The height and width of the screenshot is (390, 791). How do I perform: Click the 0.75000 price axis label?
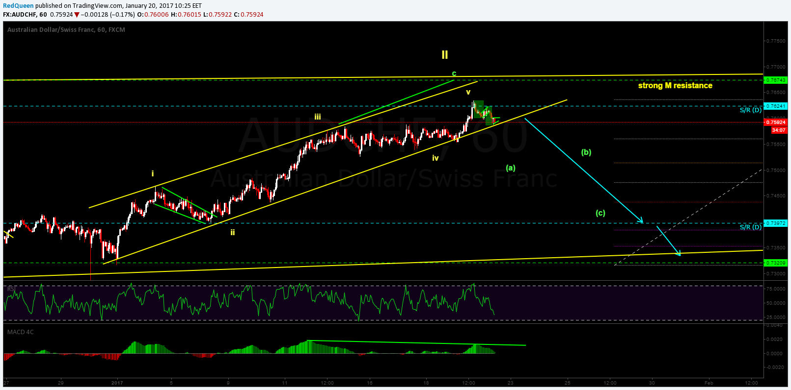pyautogui.click(x=776, y=170)
